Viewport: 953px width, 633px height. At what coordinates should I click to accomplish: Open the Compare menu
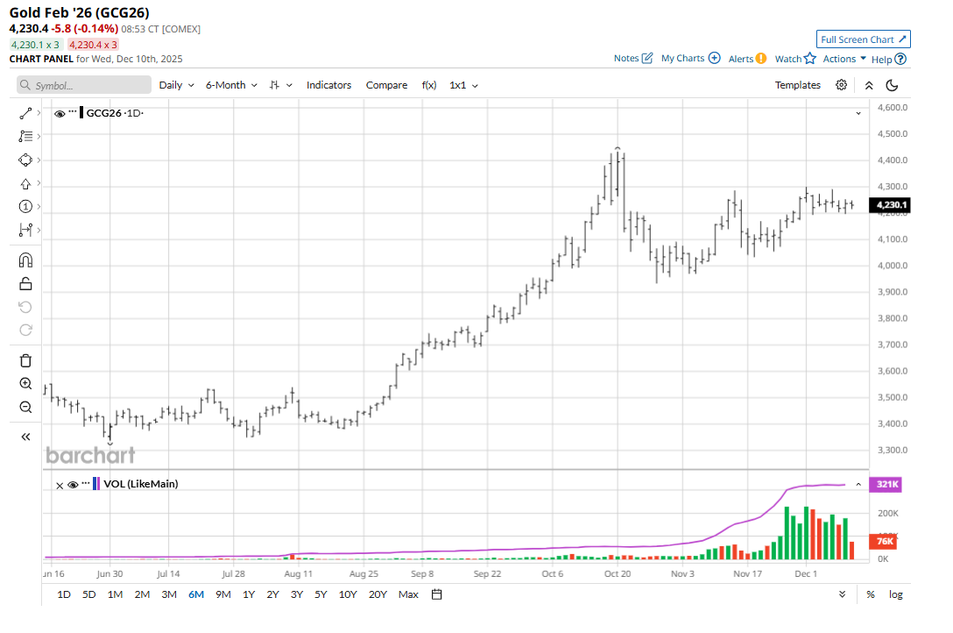[x=386, y=85]
